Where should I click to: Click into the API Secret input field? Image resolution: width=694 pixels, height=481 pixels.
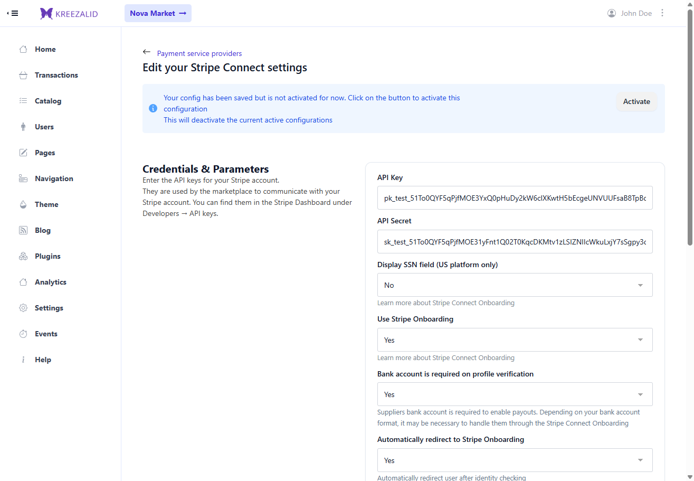click(x=515, y=242)
